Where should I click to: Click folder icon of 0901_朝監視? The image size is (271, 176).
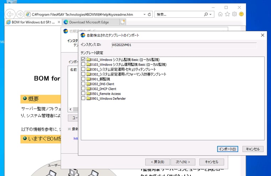click(x=88, y=79)
